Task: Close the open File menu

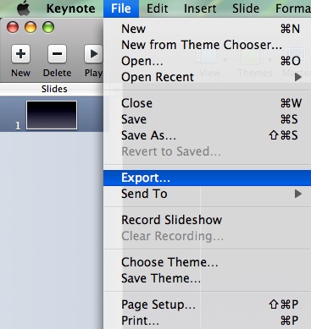Action: [121, 8]
